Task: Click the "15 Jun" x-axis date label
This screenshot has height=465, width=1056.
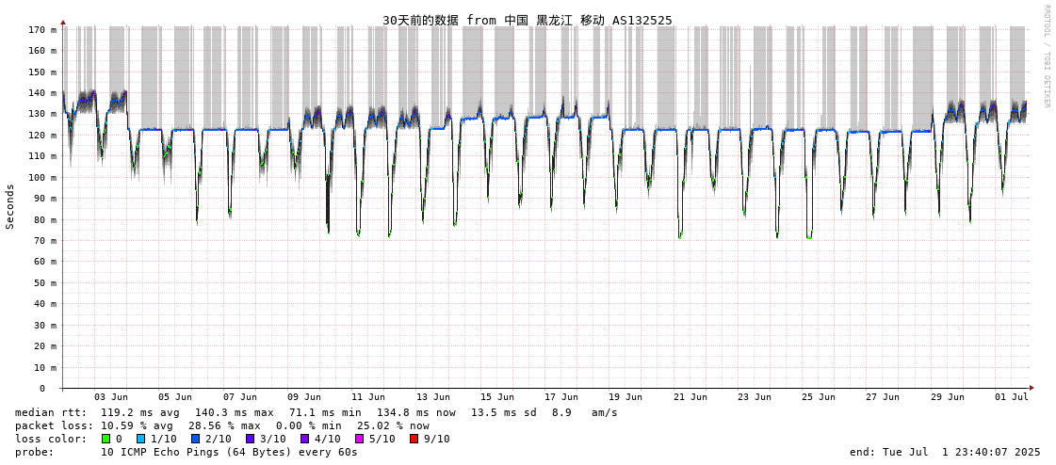Action: click(x=497, y=397)
